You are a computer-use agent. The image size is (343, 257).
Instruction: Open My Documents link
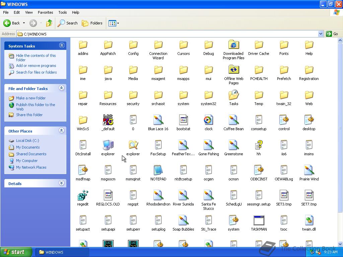coord(28,147)
